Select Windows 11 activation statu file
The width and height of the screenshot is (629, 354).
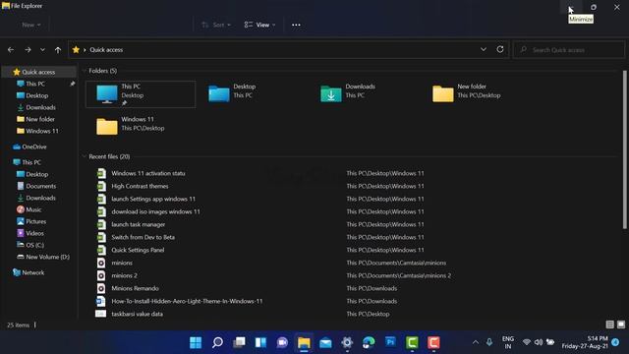148,173
